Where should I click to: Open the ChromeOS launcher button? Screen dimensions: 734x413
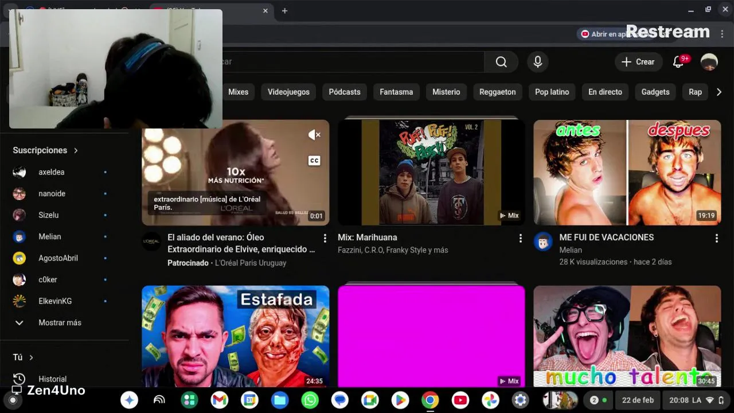(13, 400)
